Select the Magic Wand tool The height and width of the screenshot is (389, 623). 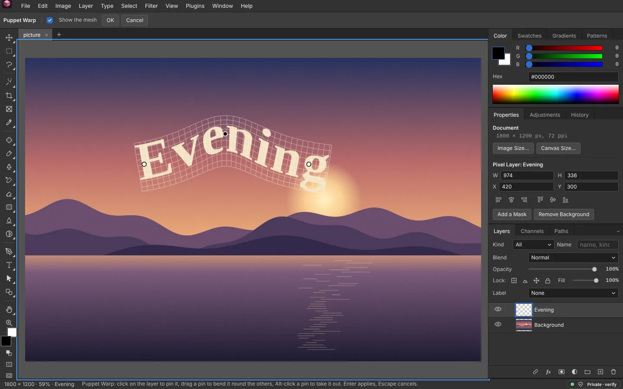click(9, 82)
